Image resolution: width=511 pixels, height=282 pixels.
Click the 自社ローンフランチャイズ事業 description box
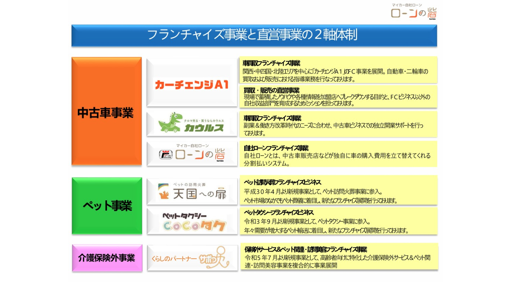click(338, 155)
